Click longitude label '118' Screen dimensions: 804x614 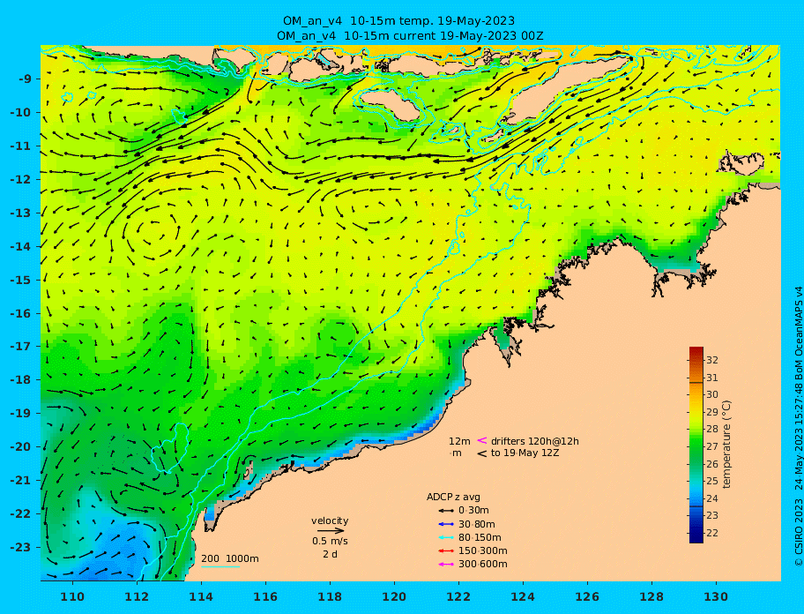click(330, 597)
